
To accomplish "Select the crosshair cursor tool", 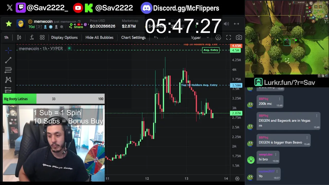I will (8, 50).
